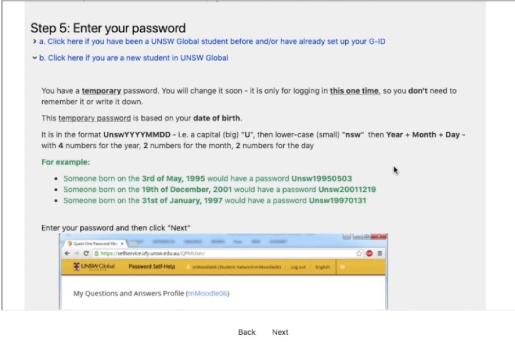The image size is (515, 342).
Task: Open the English language menu
Action: click(322, 267)
